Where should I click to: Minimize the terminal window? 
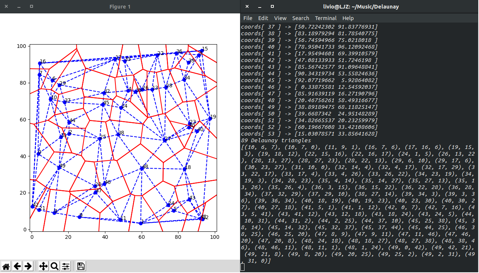260,6
